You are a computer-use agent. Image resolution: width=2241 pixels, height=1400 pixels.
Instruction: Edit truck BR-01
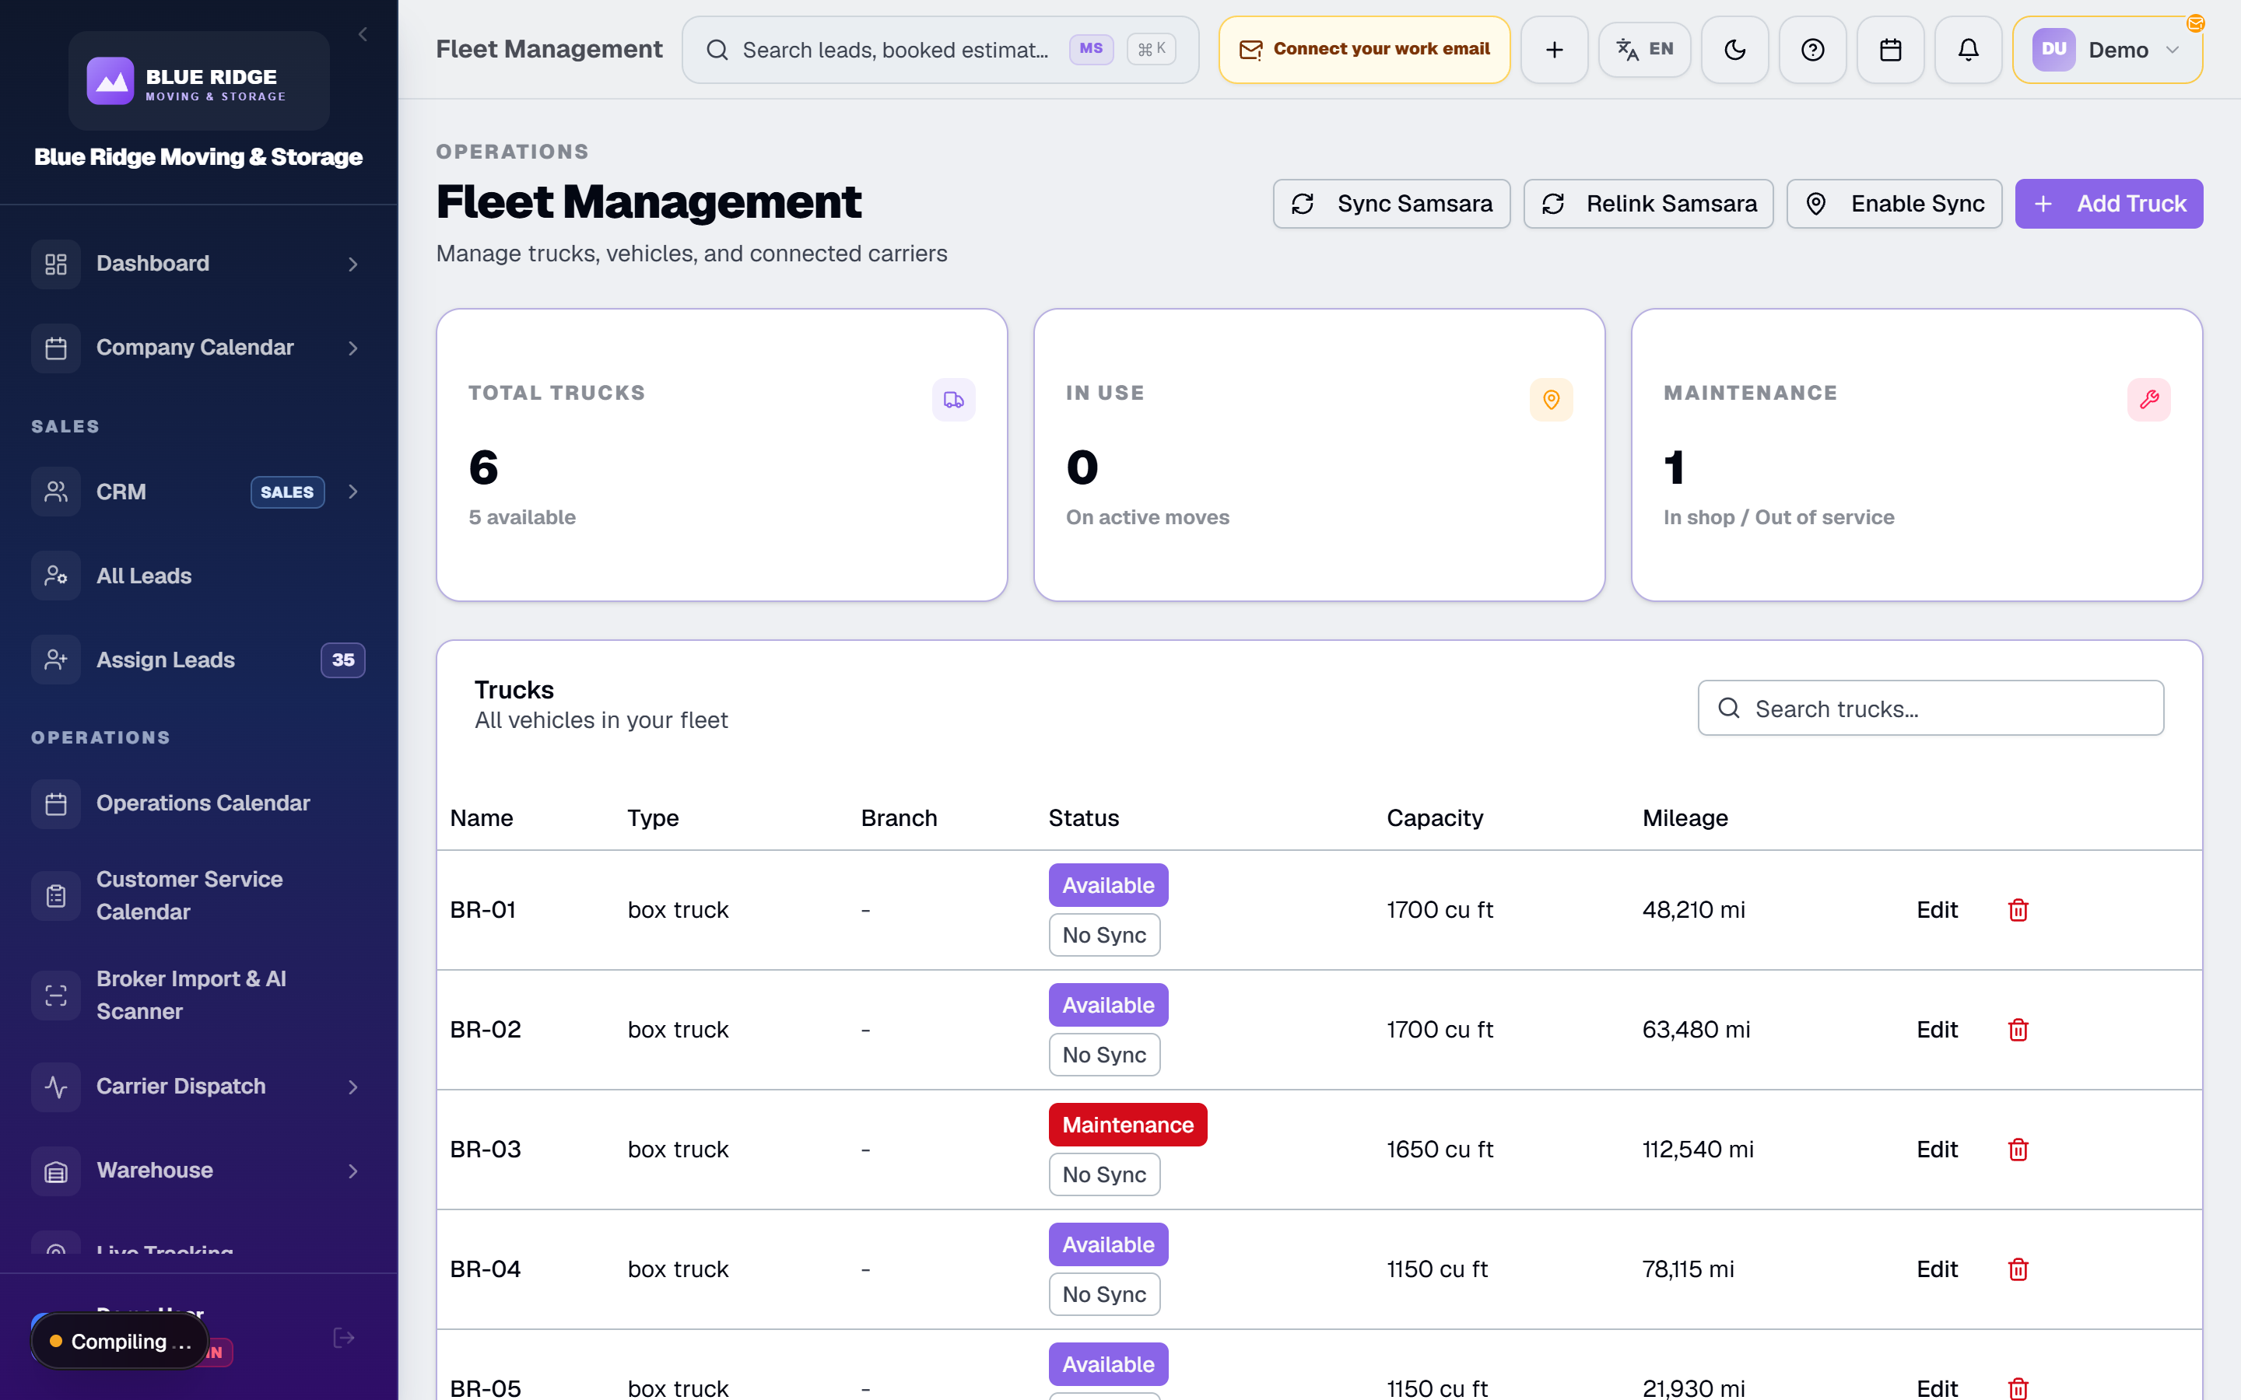click(x=1936, y=910)
